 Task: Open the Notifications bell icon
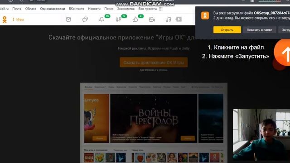[101, 19]
